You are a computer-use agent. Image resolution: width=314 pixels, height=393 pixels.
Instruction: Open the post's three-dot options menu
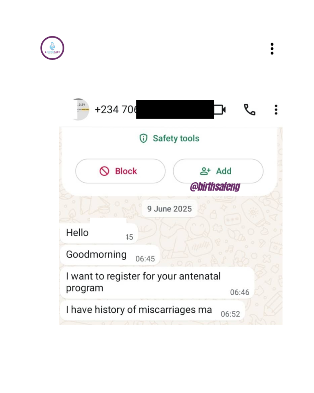click(x=272, y=49)
